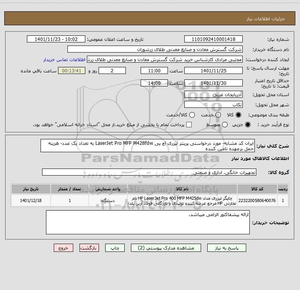Open buyer contact info link 'اطلاعات تماس خریدار'
The width and height of the screenshot is (300, 290).
tap(64, 60)
